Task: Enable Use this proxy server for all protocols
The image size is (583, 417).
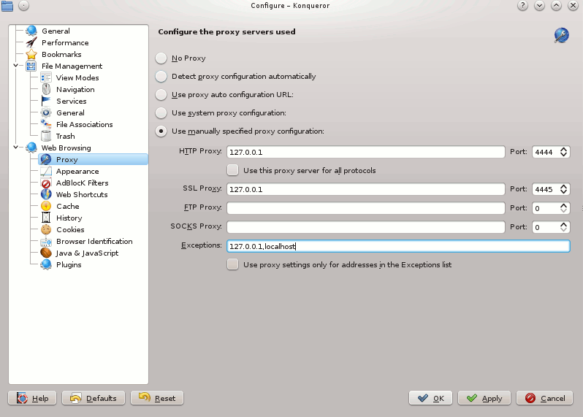Action: tap(233, 170)
